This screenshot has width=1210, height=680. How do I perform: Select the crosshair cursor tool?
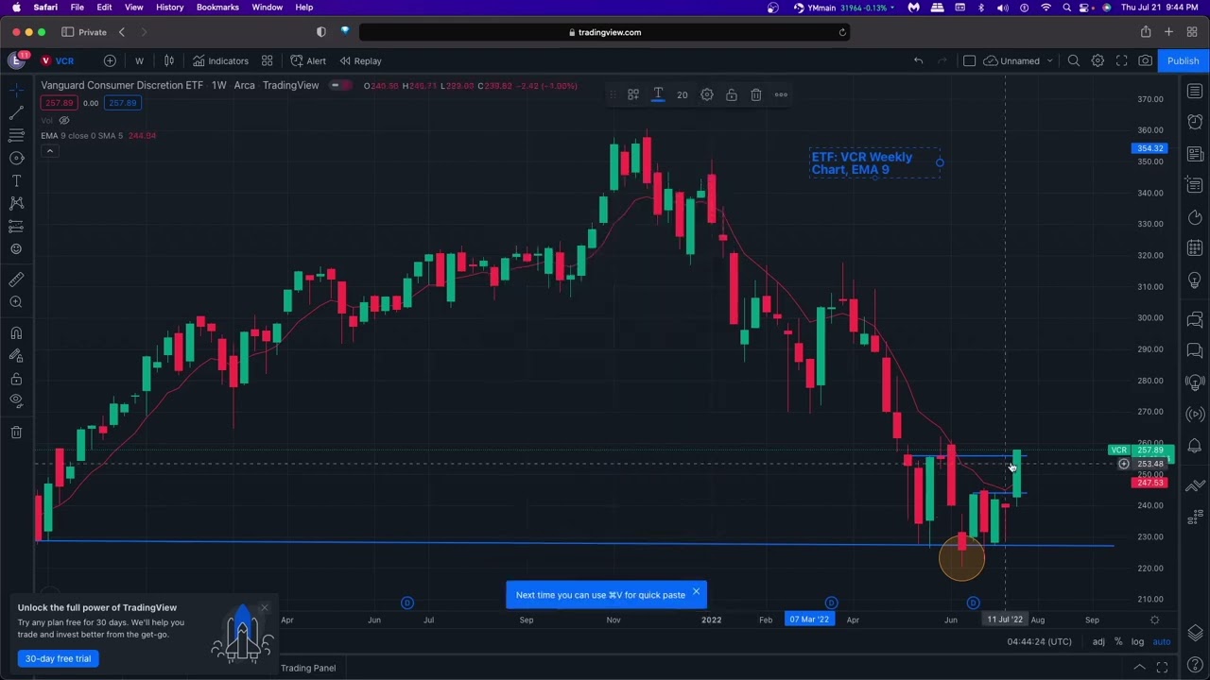16,90
